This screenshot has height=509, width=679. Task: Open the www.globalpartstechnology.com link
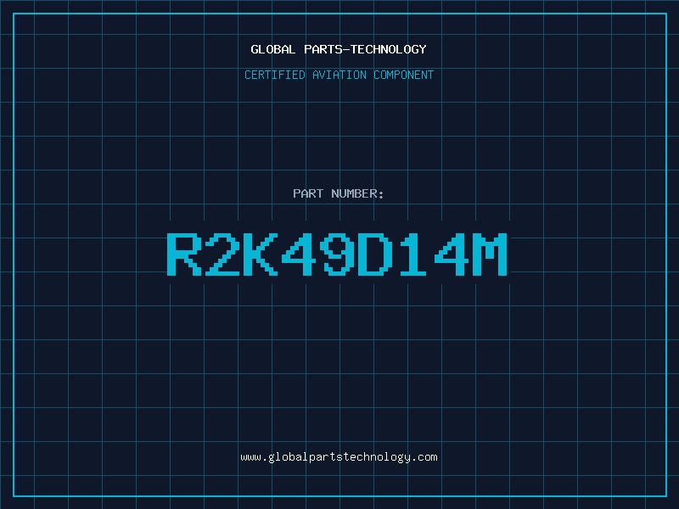(339, 457)
